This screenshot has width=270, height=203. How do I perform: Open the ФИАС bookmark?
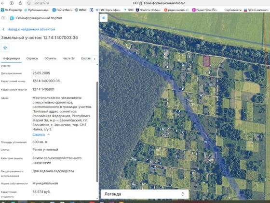81,10
